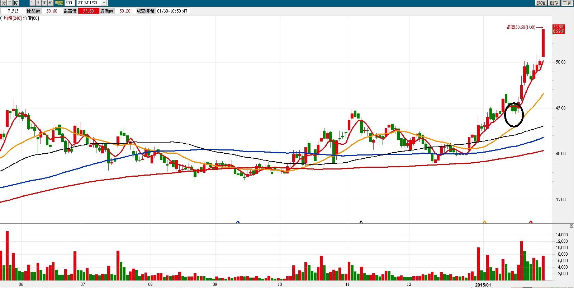The height and width of the screenshot is (288, 574).
Task: Click the 45.00 price axis label
Action: (x=561, y=108)
